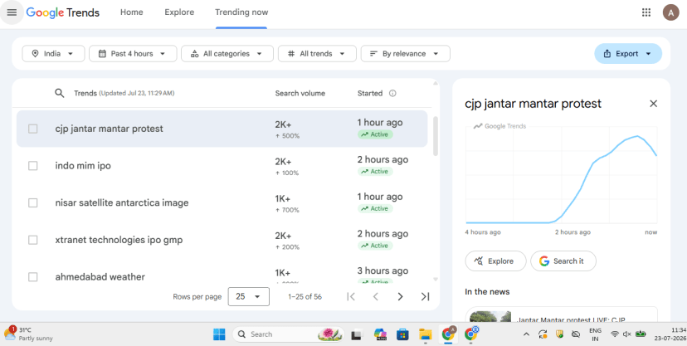Open the By relevance sort dropdown
Image resolution: width=687 pixels, height=346 pixels.
coord(405,53)
